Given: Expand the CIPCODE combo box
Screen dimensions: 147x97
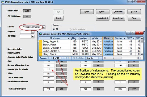Looking at the screenshot, I should point(33,37).
